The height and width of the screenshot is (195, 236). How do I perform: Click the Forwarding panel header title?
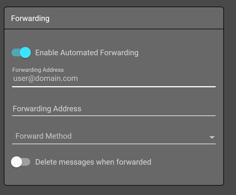pyautogui.click(x=30, y=19)
